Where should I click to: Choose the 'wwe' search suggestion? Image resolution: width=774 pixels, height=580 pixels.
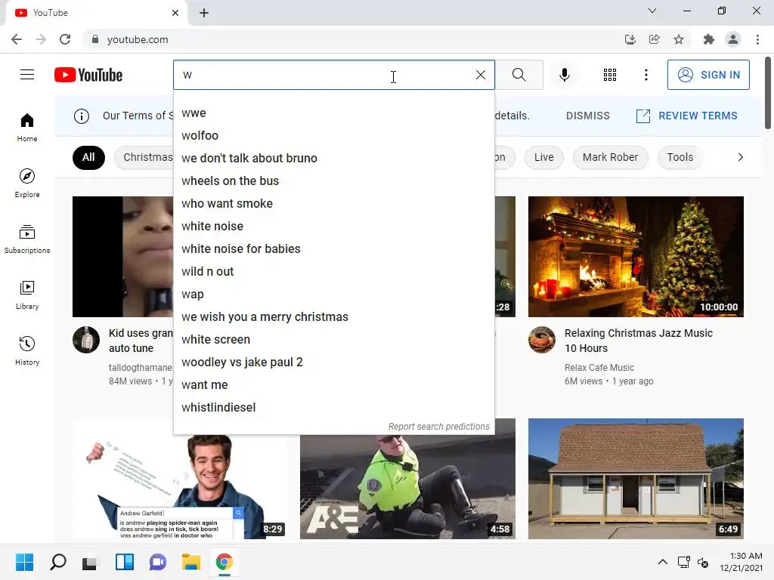[333, 113]
